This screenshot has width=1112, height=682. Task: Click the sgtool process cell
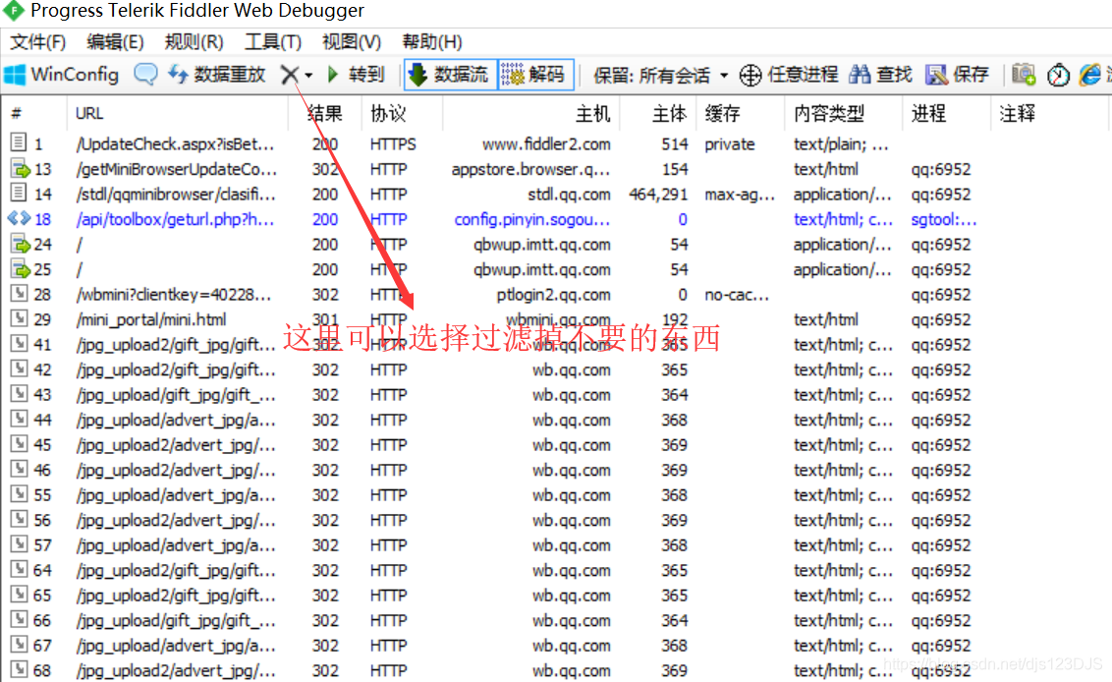click(944, 219)
